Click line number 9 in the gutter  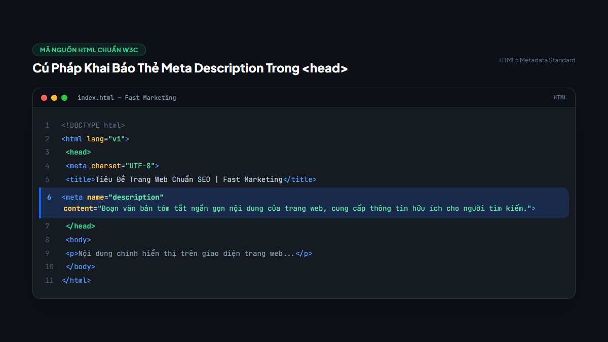click(x=47, y=253)
